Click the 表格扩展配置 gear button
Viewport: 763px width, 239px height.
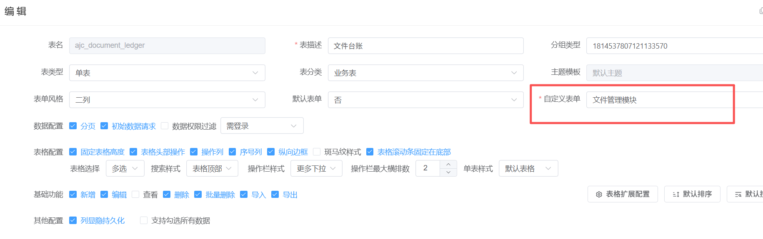tap(623, 194)
